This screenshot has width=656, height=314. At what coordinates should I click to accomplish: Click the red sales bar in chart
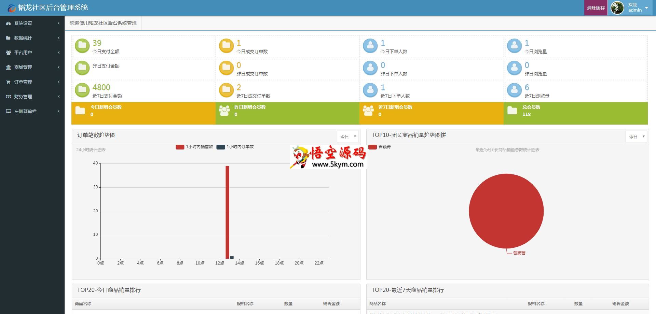[227, 212]
